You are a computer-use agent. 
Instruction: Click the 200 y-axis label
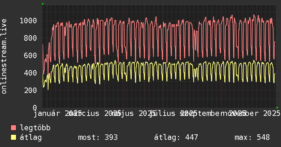[x=30, y=90]
